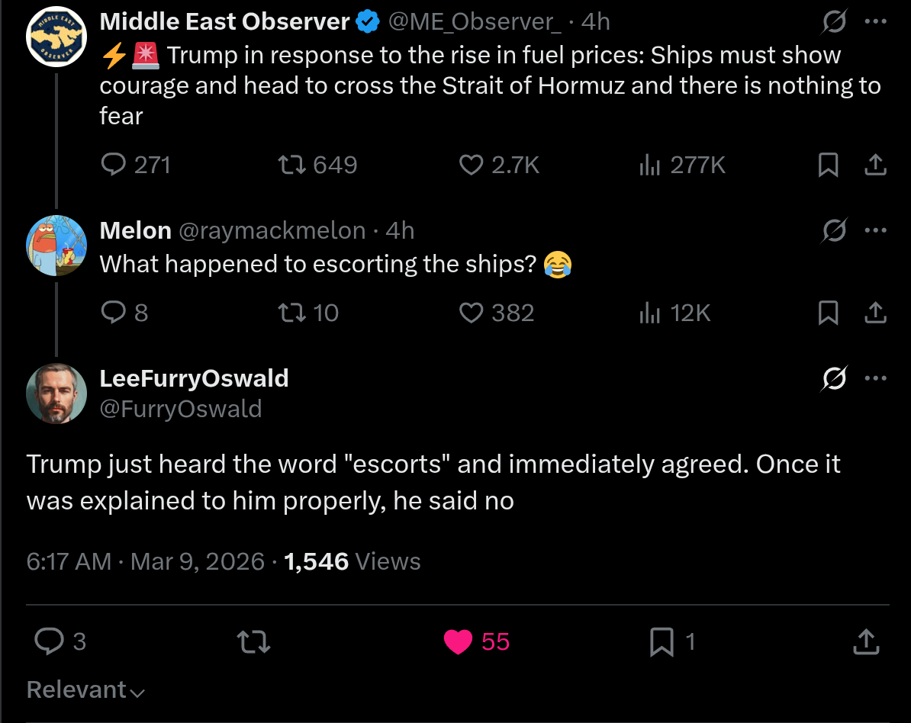
Task: View analytics for Melon's 12K views
Action: click(674, 313)
